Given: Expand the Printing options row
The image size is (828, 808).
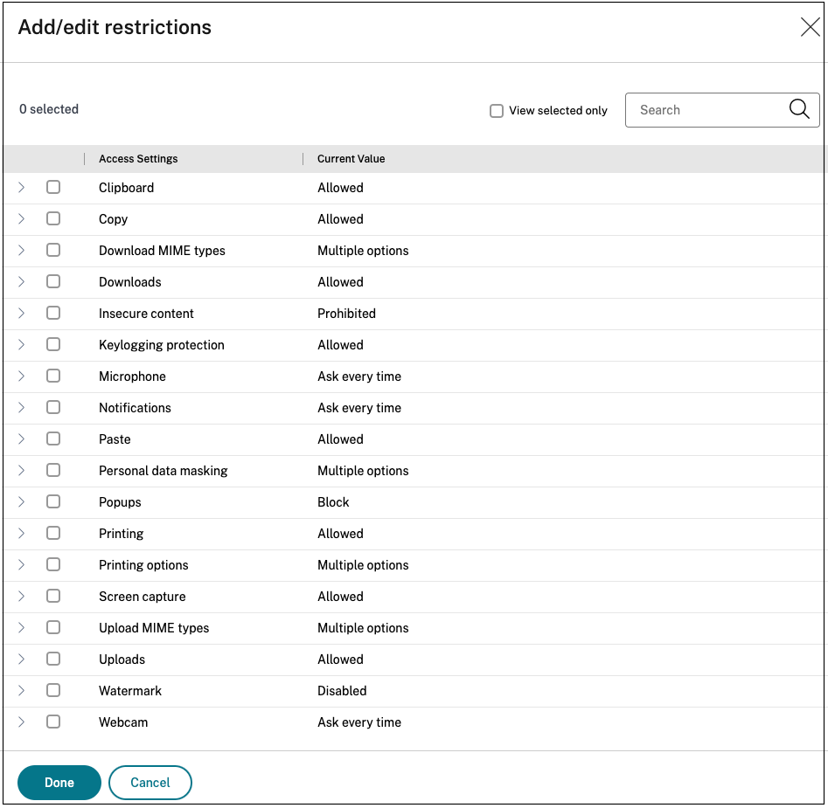Looking at the screenshot, I should coord(22,564).
